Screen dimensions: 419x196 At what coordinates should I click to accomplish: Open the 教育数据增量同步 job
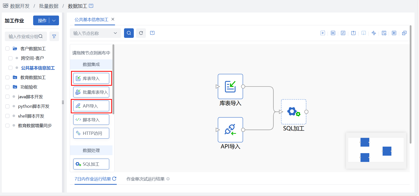coord(35,126)
